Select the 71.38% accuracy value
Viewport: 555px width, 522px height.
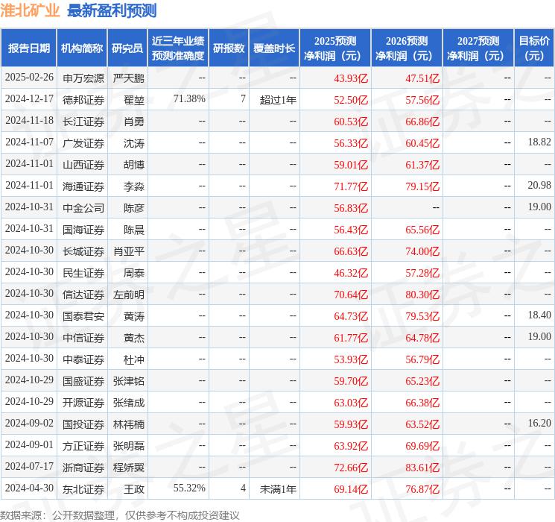pos(189,99)
